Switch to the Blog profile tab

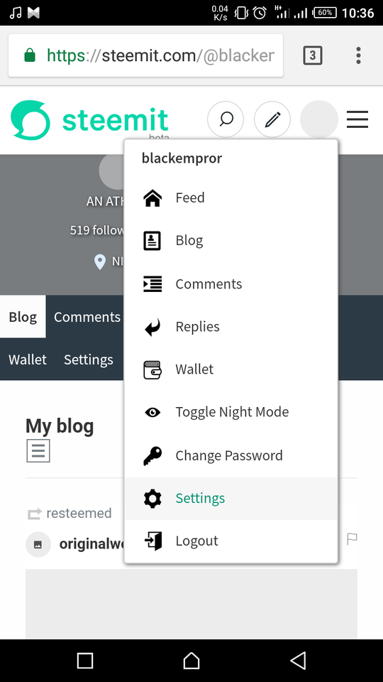(x=23, y=317)
